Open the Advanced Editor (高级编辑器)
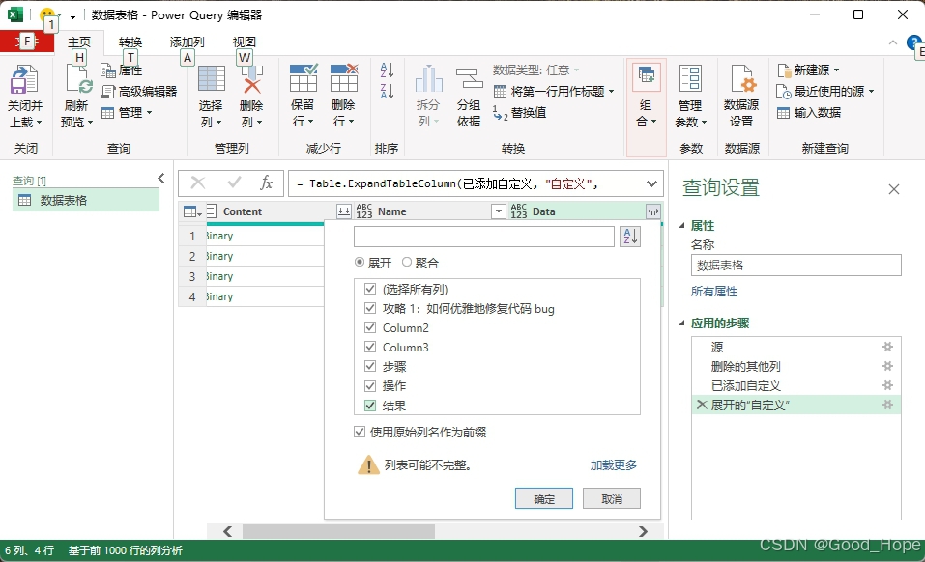 coord(139,92)
